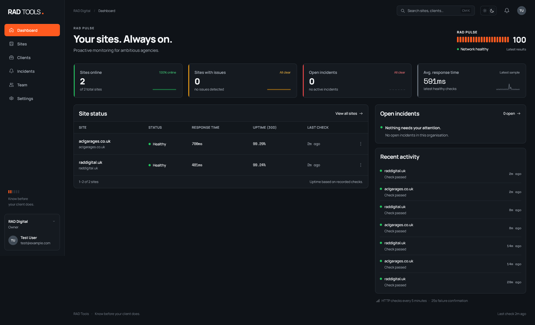Open the Team page
The image size is (535, 325).
pyautogui.click(x=32, y=85)
